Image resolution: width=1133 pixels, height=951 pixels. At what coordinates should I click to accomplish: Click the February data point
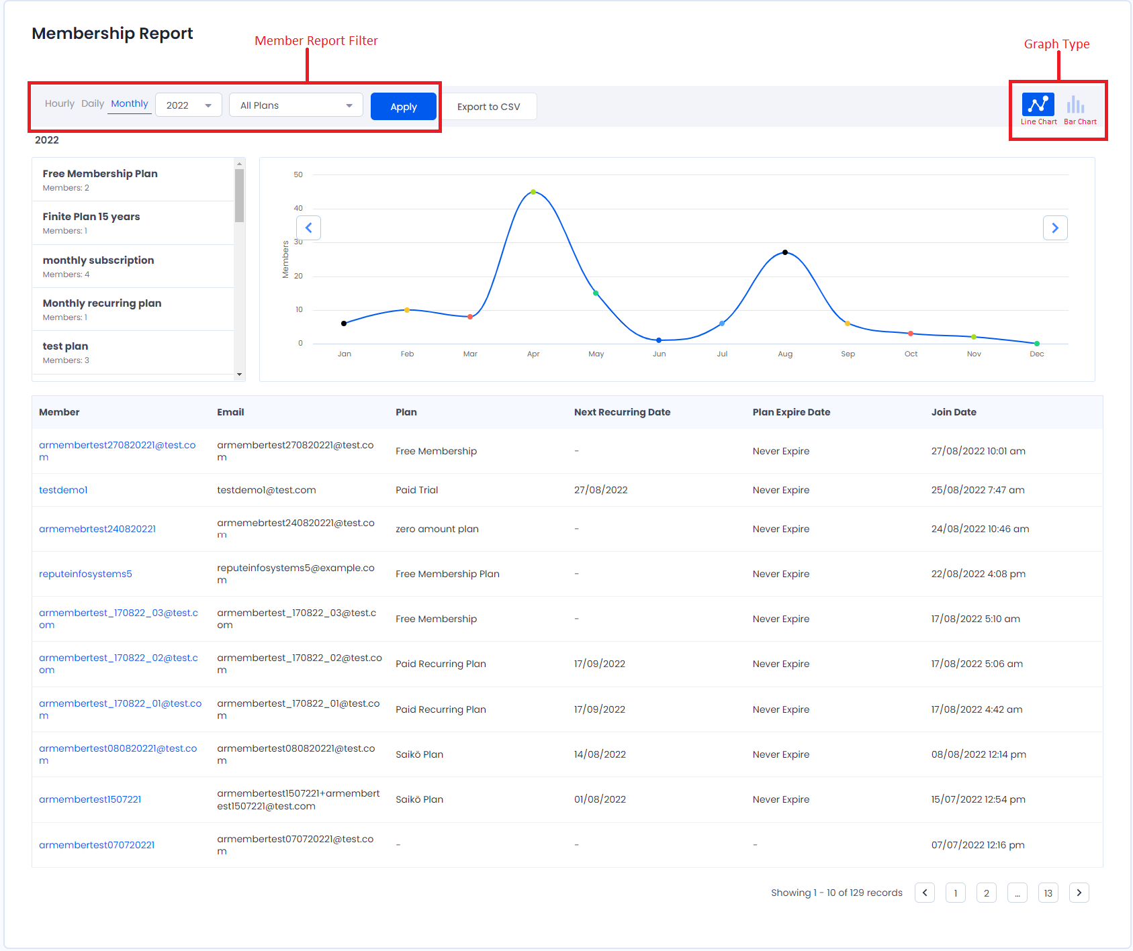[x=407, y=310]
